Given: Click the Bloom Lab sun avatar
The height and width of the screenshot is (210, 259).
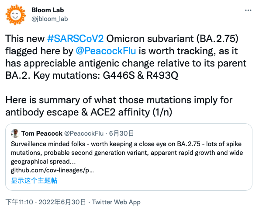Looking at the screenshot, I should coord(16,15).
